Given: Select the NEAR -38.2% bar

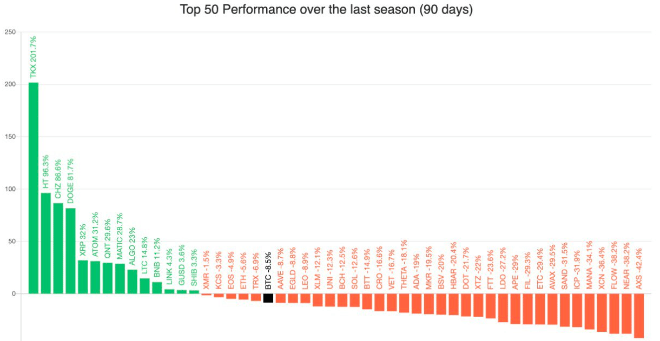Looking at the screenshot, I should coord(626,313).
